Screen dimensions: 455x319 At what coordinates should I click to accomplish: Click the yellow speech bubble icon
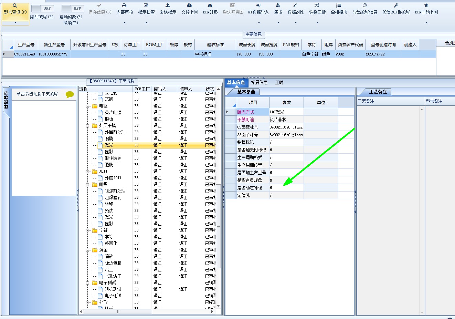(70, 94)
